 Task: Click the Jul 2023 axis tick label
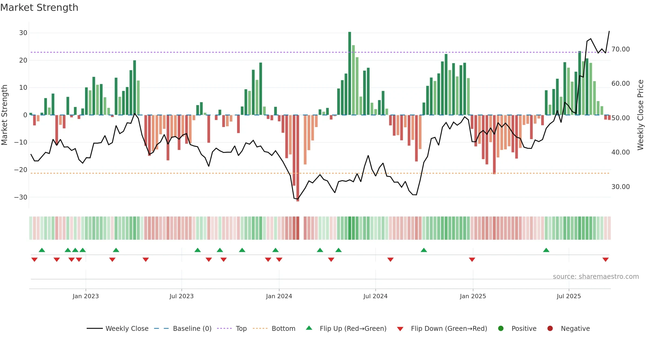[x=181, y=296]
